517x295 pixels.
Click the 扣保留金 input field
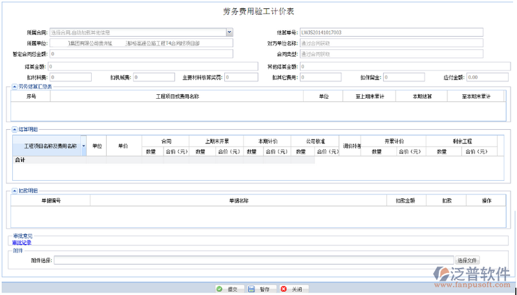coord(404,77)
